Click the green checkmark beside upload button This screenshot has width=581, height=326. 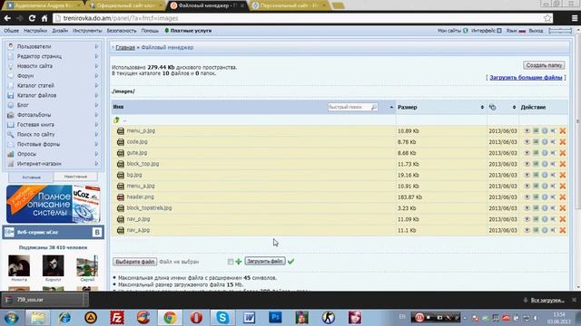pos(290,262)
